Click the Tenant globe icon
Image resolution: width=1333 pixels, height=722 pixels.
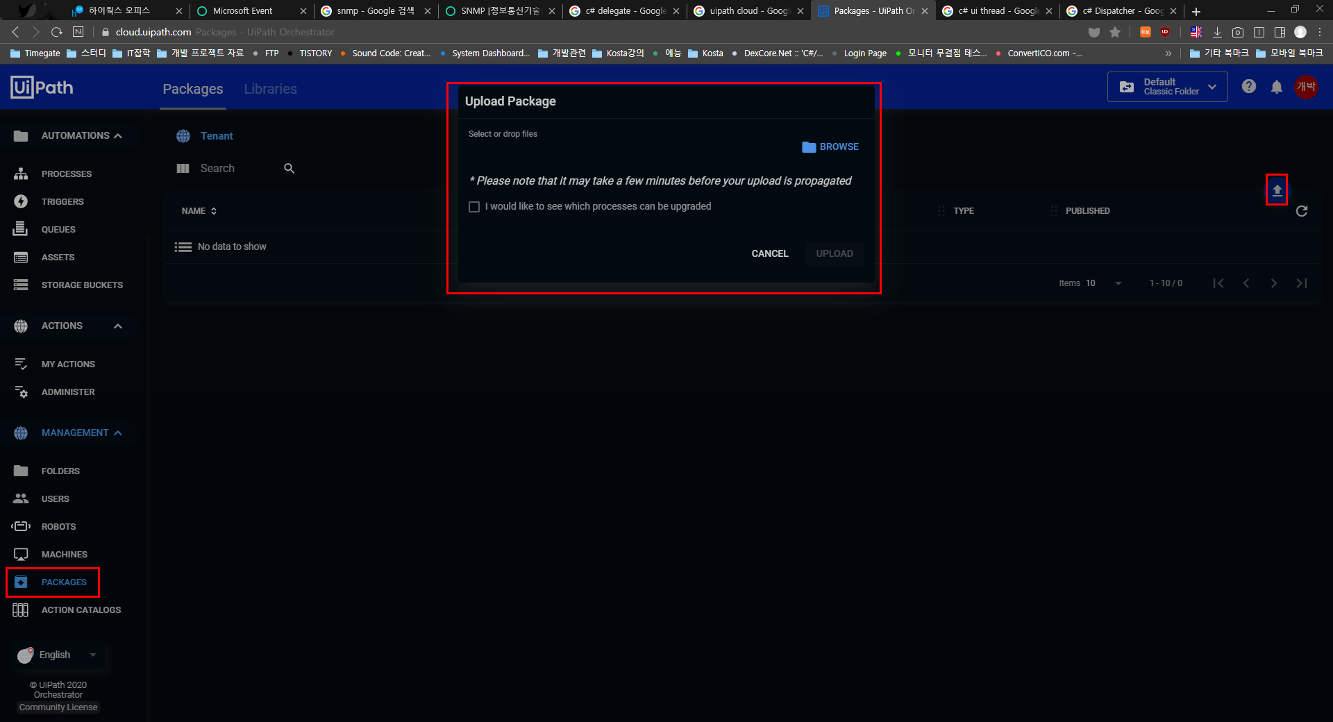pyautogui.click(x=183, y=136)
